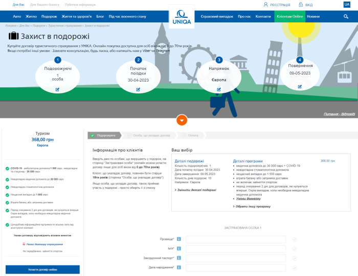Click edit icon under Напрямок Європа

[x=219, y=89]
